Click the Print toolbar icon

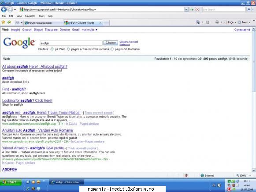coord(217,22)
